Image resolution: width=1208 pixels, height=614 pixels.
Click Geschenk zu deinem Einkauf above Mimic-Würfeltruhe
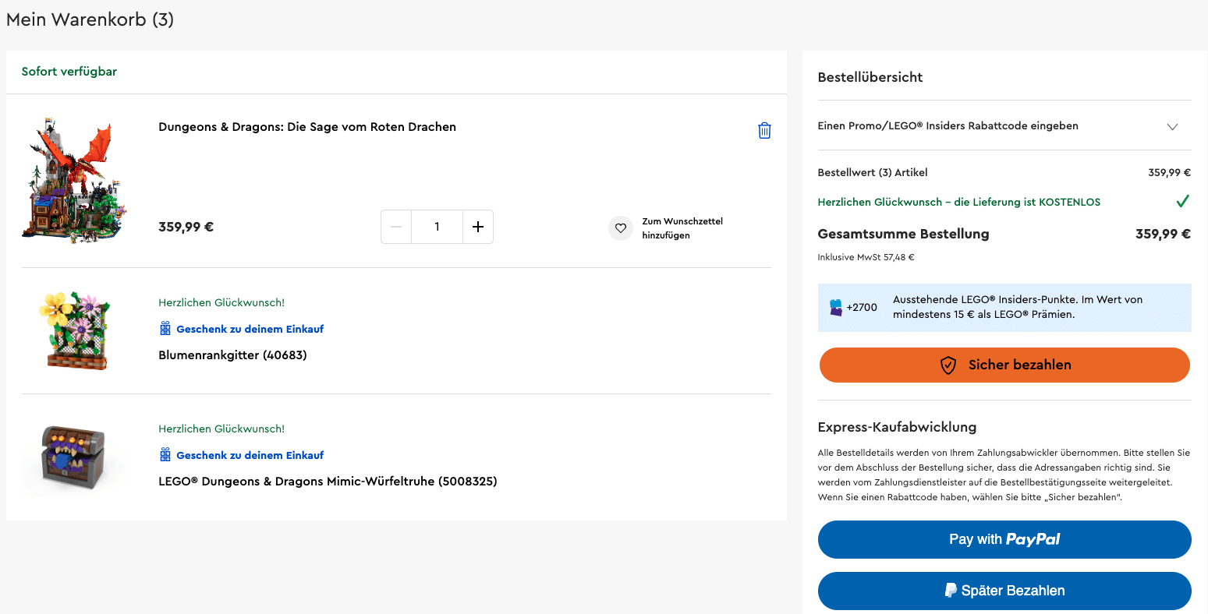tap(250, 456)
